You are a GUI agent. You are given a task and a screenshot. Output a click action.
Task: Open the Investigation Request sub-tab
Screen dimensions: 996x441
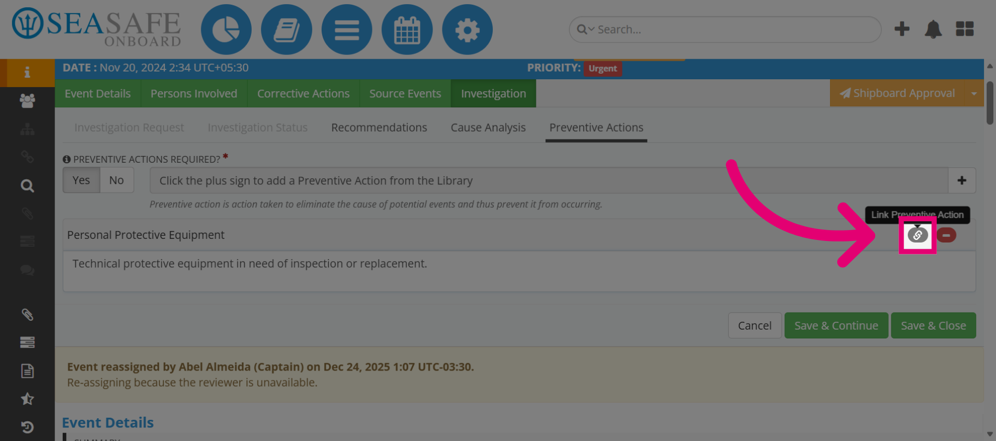(129, 127)
